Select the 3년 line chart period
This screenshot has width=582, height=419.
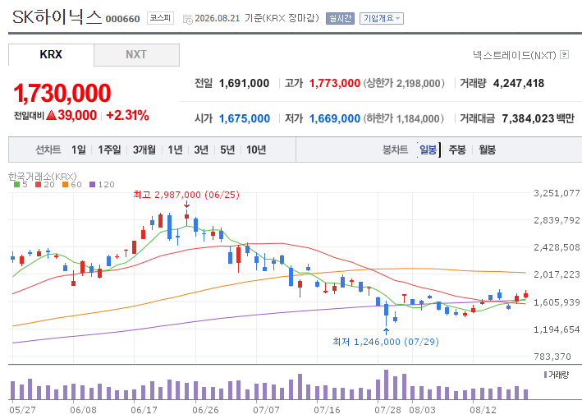(x=201, y=150)
